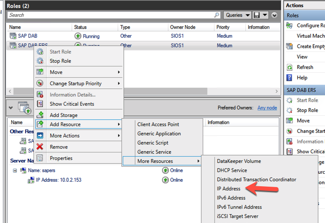Click the Information Details icon in context menu

pos(40,94)
